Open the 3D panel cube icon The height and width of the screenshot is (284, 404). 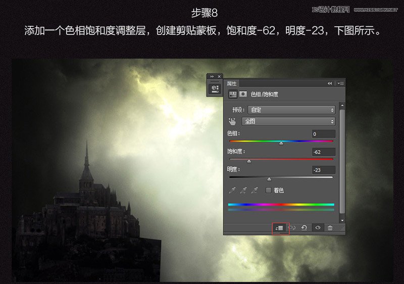click(215, 89)
